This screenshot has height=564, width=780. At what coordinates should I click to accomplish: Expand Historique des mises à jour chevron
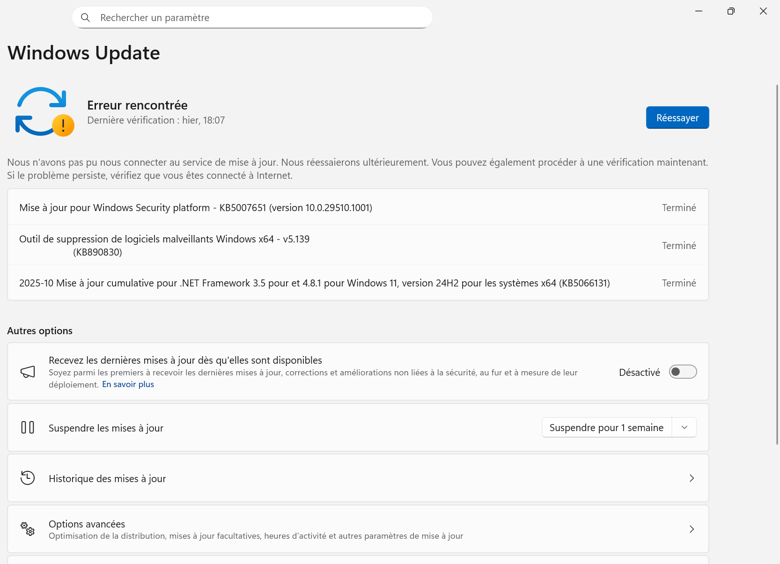tap(692, 478)
